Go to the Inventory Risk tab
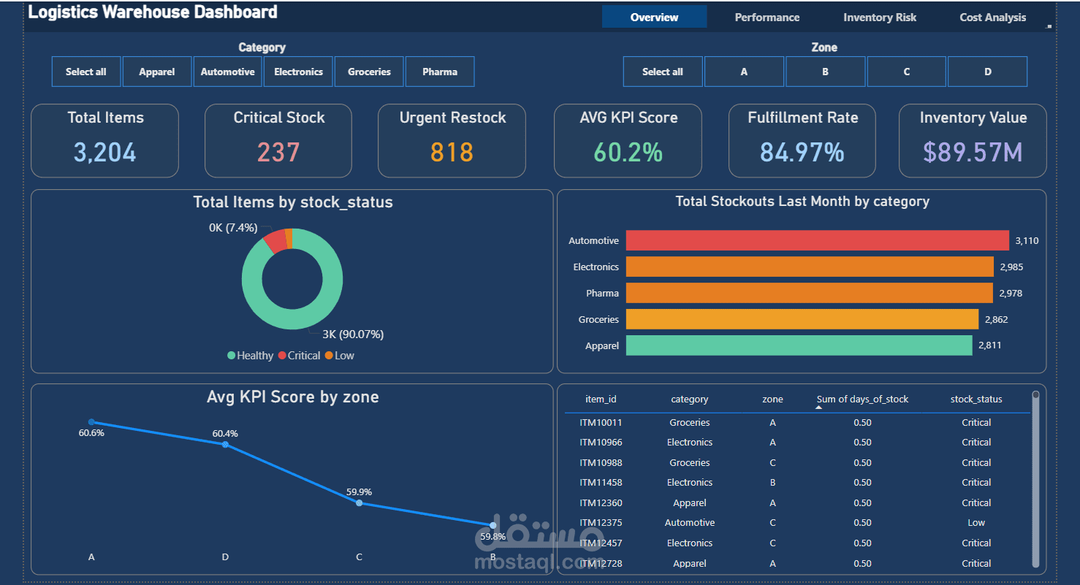1080x585 pixels. tap(880, 17)
